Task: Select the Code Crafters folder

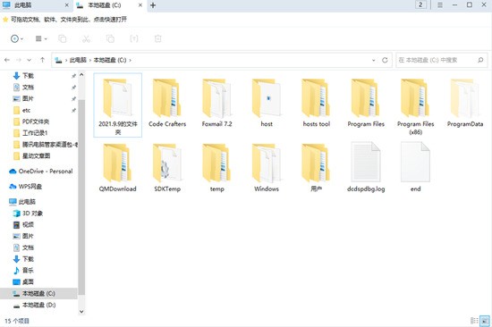Action: (167, 103)
